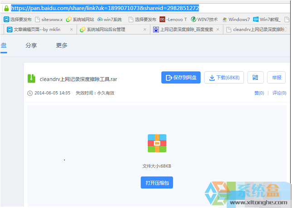Viewport: 292px width, 208px height.
Task: Click 下载(68KB) download button
Action: click(224, 77)
